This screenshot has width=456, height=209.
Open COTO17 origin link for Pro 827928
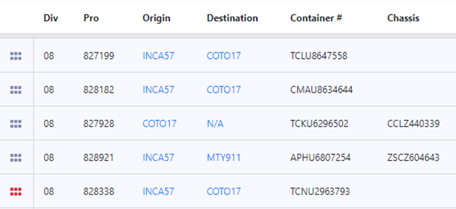point(159,124)
